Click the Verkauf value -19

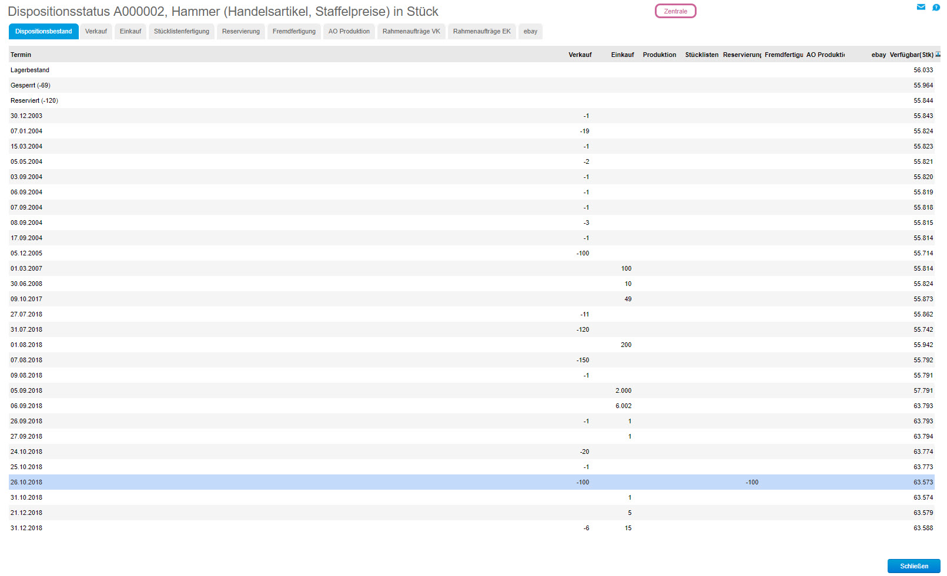tap(584, 131)
